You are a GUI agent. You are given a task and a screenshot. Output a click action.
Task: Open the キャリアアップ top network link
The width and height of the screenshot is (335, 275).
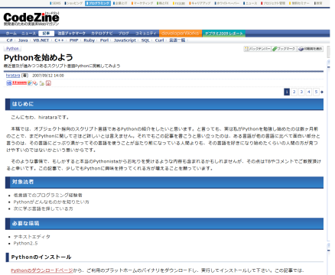point(200,3)
